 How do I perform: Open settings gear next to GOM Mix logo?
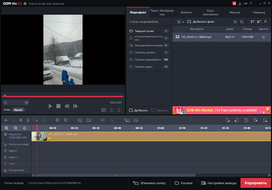click(x=25, y=3)
